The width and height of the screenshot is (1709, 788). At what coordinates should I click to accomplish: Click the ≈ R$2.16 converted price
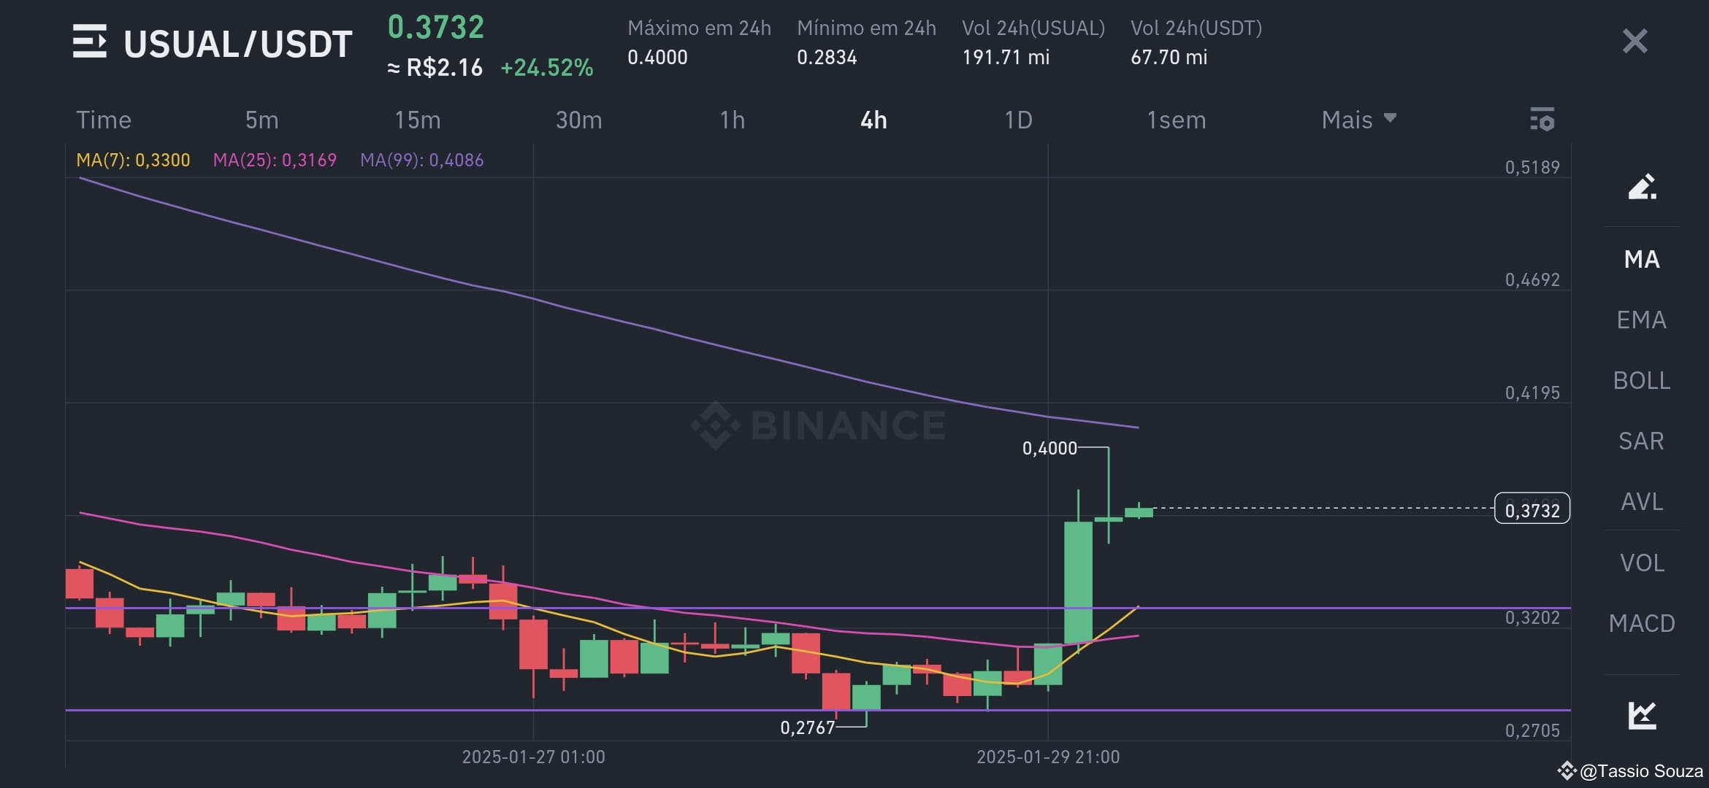click(x=435, y=68)
